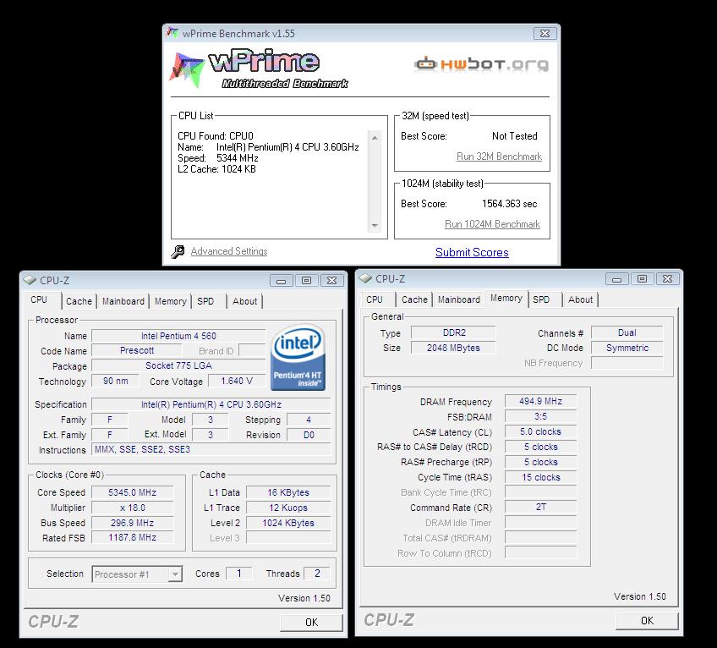Select CPU tab in left CPU-Z window
This screenshot has width=717, height=648.
click(39, 299)
